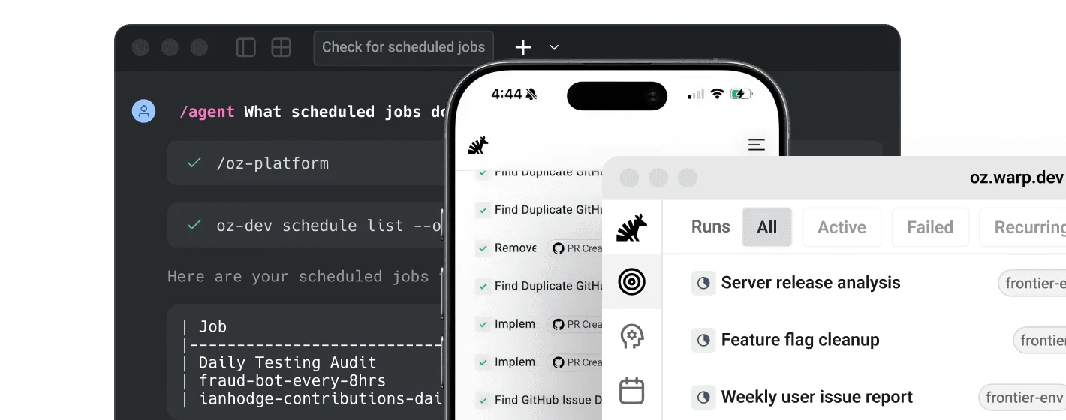1066x420 pixels.
Task: Click status icon beside 'Weekly user issue report'
Action: pos(703,397)
